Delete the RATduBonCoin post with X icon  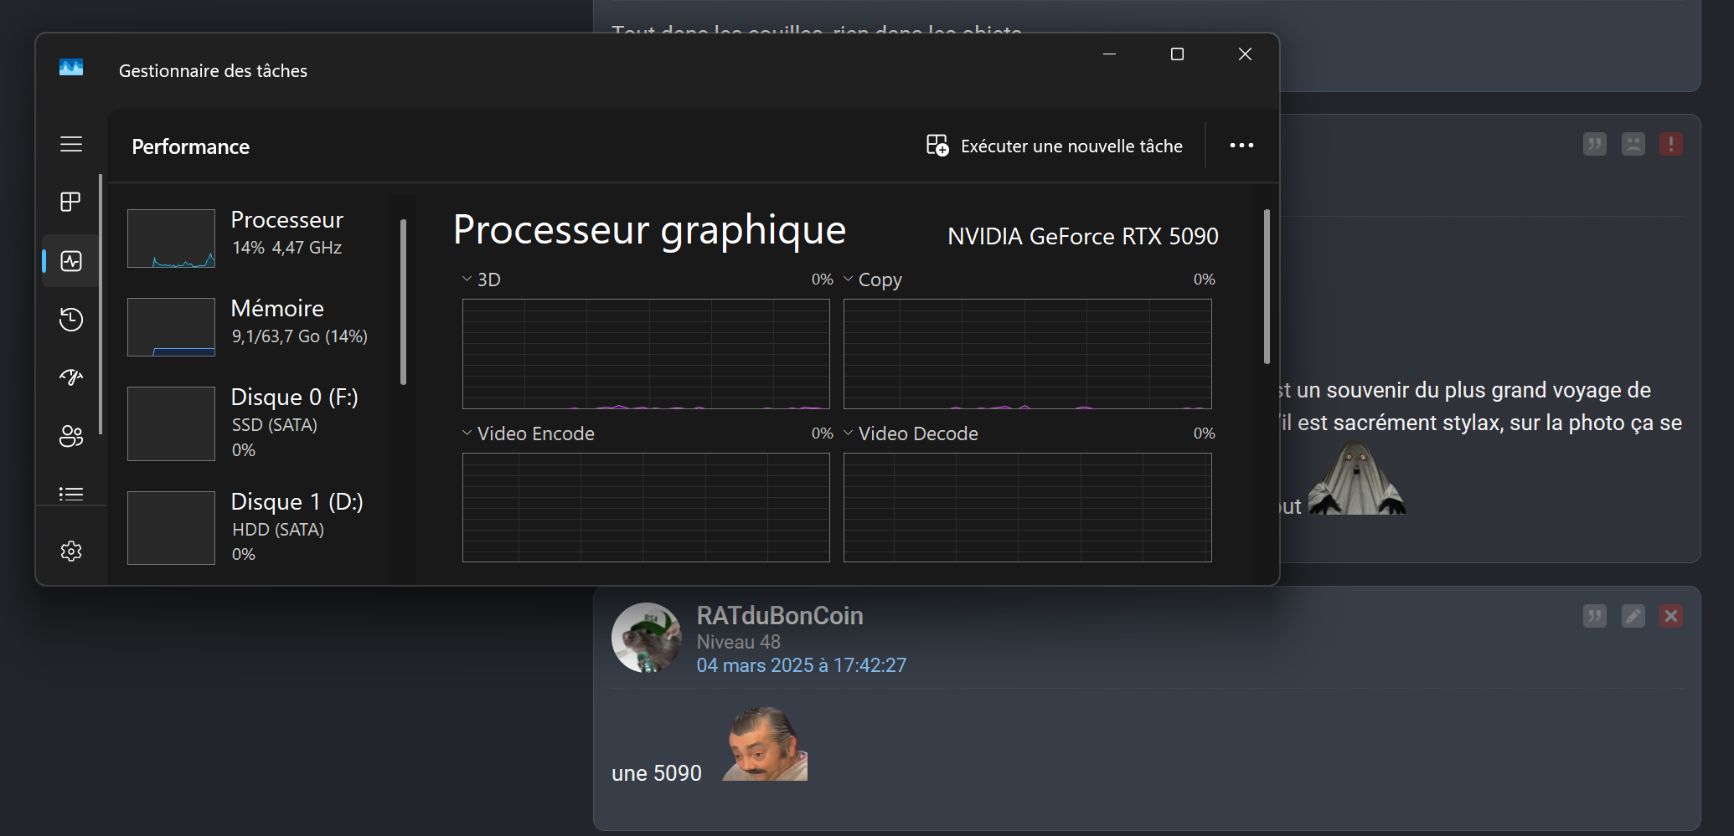(x=1671, y=616)
